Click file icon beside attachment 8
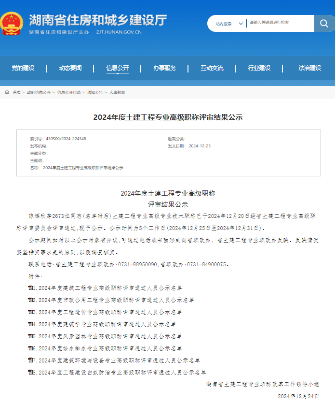This screenshot has height=403, width=335. point(31,373)
